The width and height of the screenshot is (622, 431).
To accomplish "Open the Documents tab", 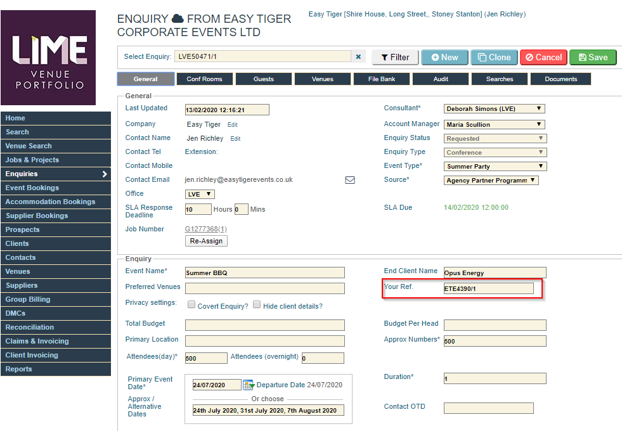I will click(x=561, y=79).
